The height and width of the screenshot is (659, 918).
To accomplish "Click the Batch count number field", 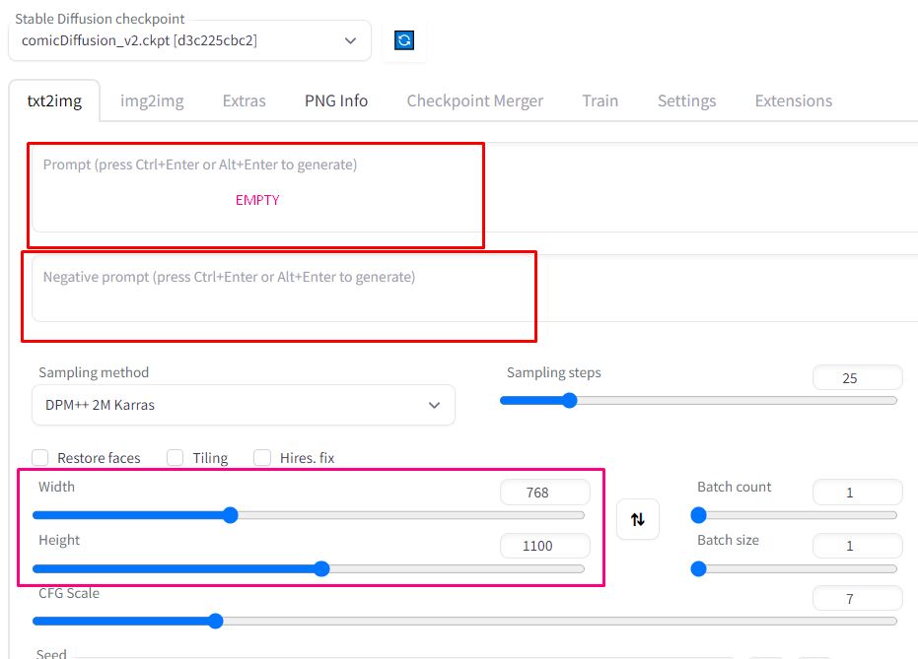I will [857, 493].
